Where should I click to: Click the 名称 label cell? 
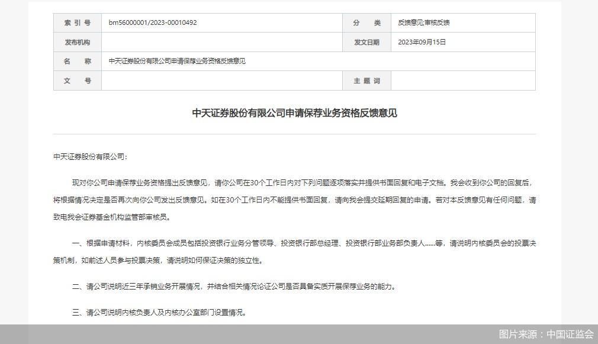(x=78, y=61)
